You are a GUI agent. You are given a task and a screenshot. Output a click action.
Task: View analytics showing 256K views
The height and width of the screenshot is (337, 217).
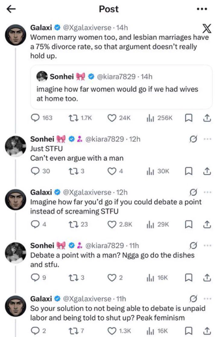[159, 118]
